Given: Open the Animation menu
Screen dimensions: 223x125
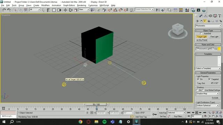Looking at the screenshot, I should pyautogui.click(x=56, y=6).
